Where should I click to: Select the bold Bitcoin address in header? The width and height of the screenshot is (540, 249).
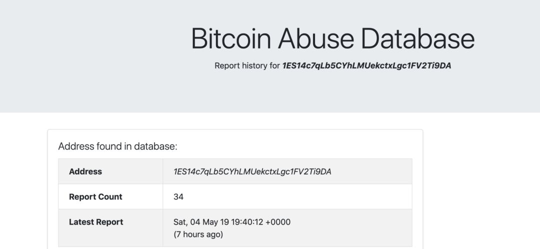(x=366, y=65)
